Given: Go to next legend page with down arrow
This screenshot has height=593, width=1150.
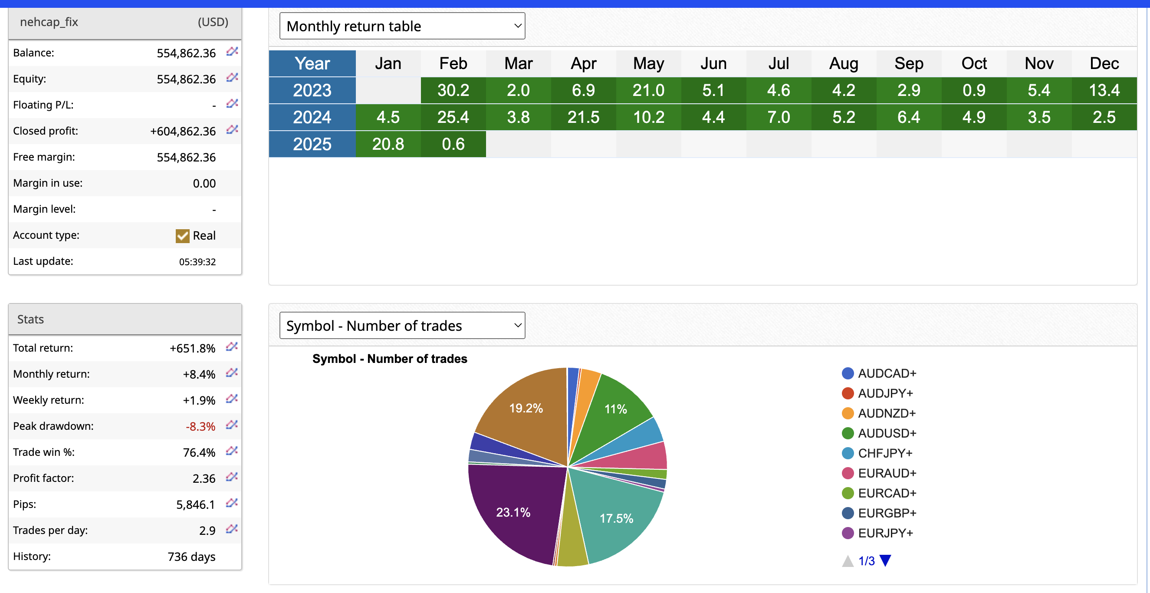Looking at the screenshot, I should [x=885, y=560].
